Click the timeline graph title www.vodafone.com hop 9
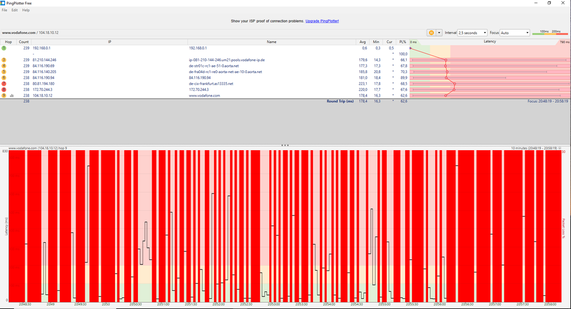The height and width of the screenshot is (309, 571). click(38, 149)
